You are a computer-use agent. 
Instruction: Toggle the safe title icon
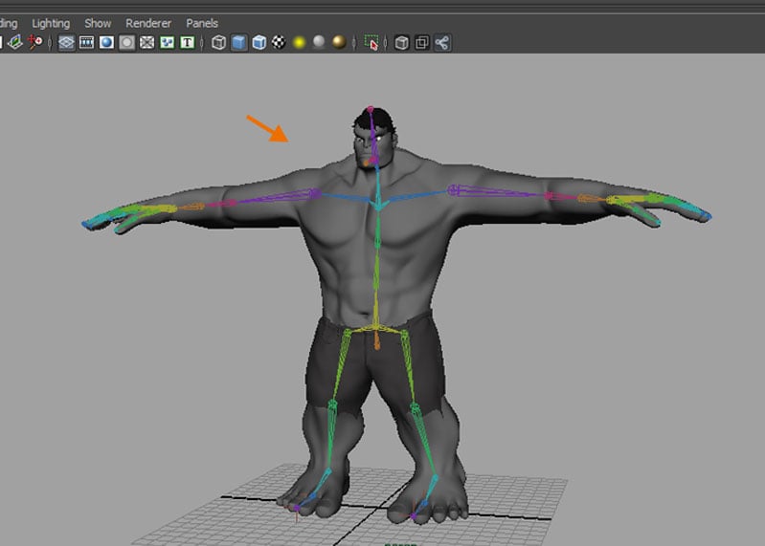click(188, 42)
